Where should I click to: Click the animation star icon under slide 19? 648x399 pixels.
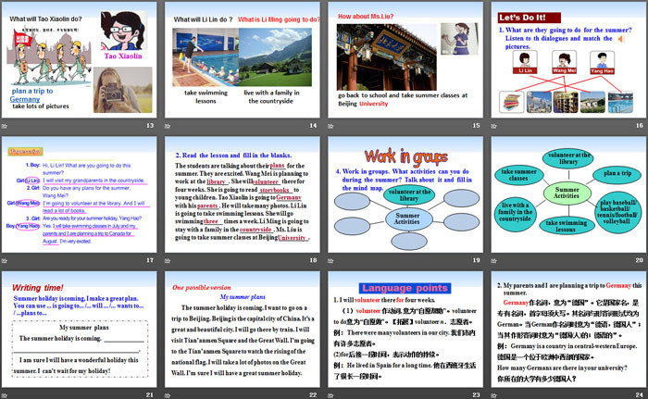[330, 260]
